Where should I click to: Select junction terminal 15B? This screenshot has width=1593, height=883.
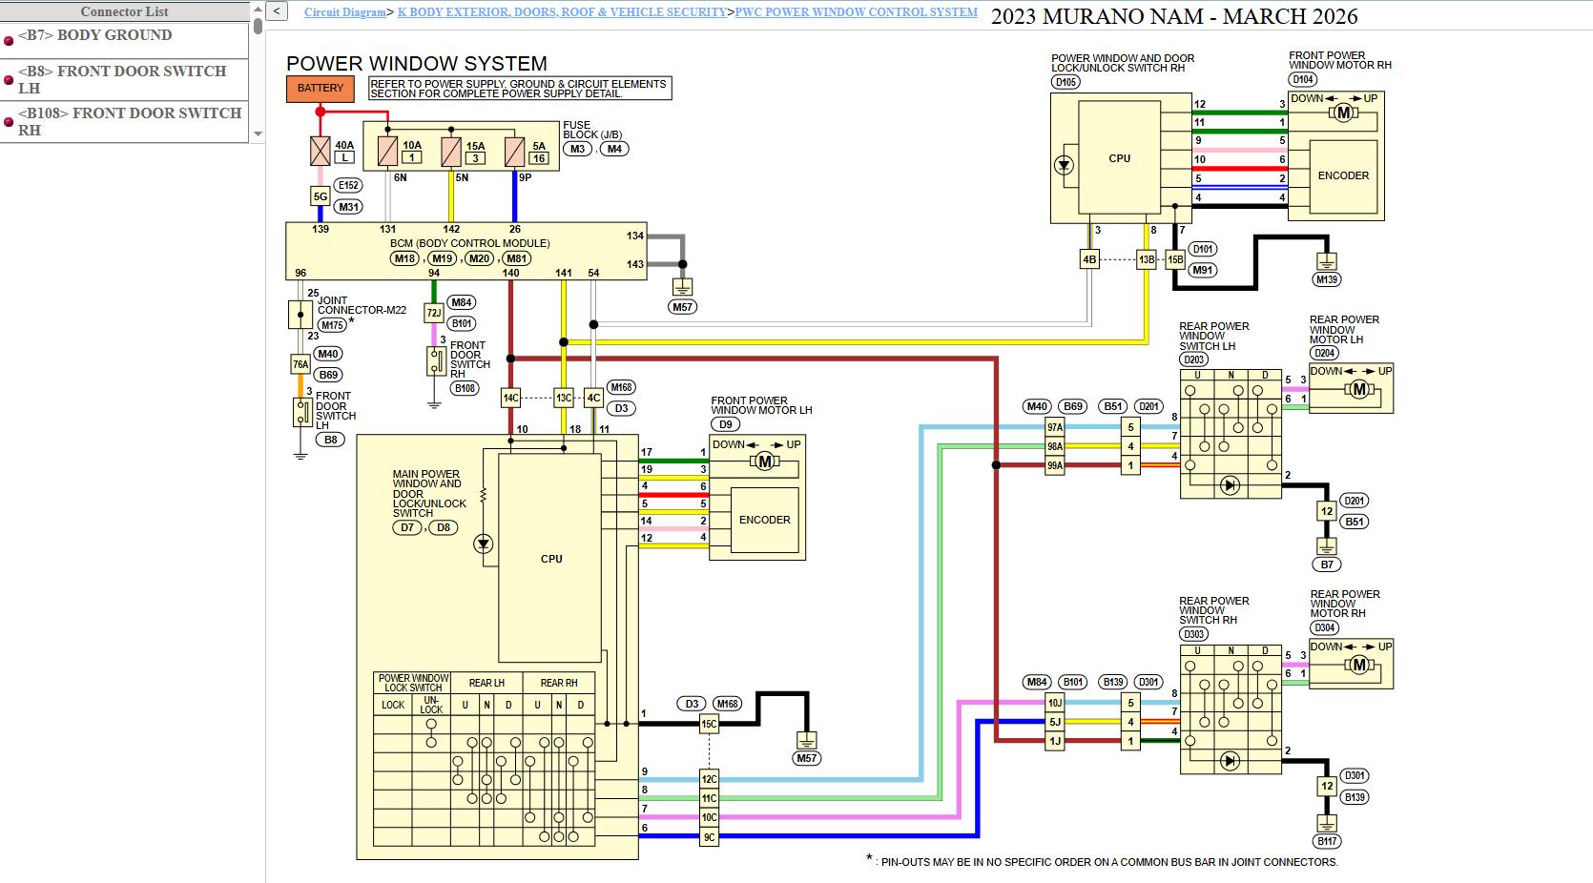(1175, 259)
